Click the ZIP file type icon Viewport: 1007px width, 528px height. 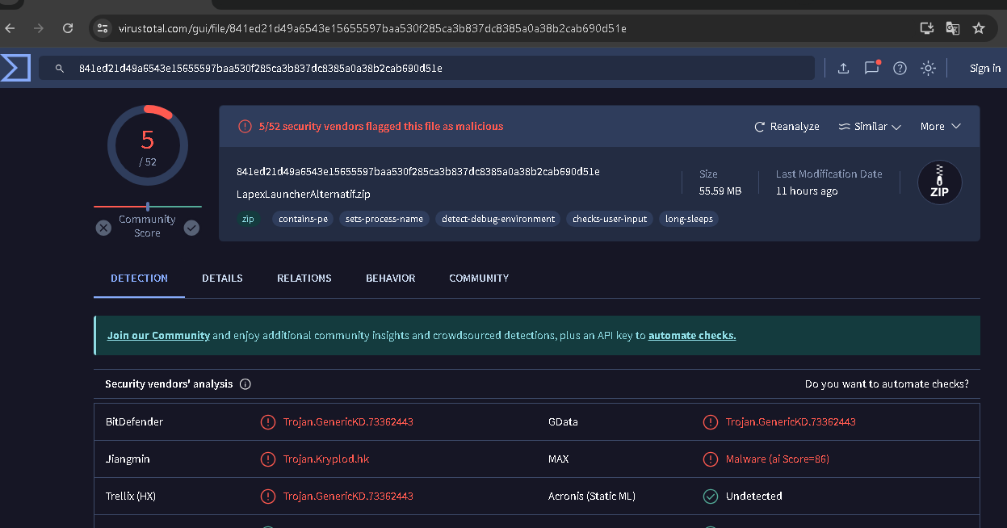pos(940,182)
